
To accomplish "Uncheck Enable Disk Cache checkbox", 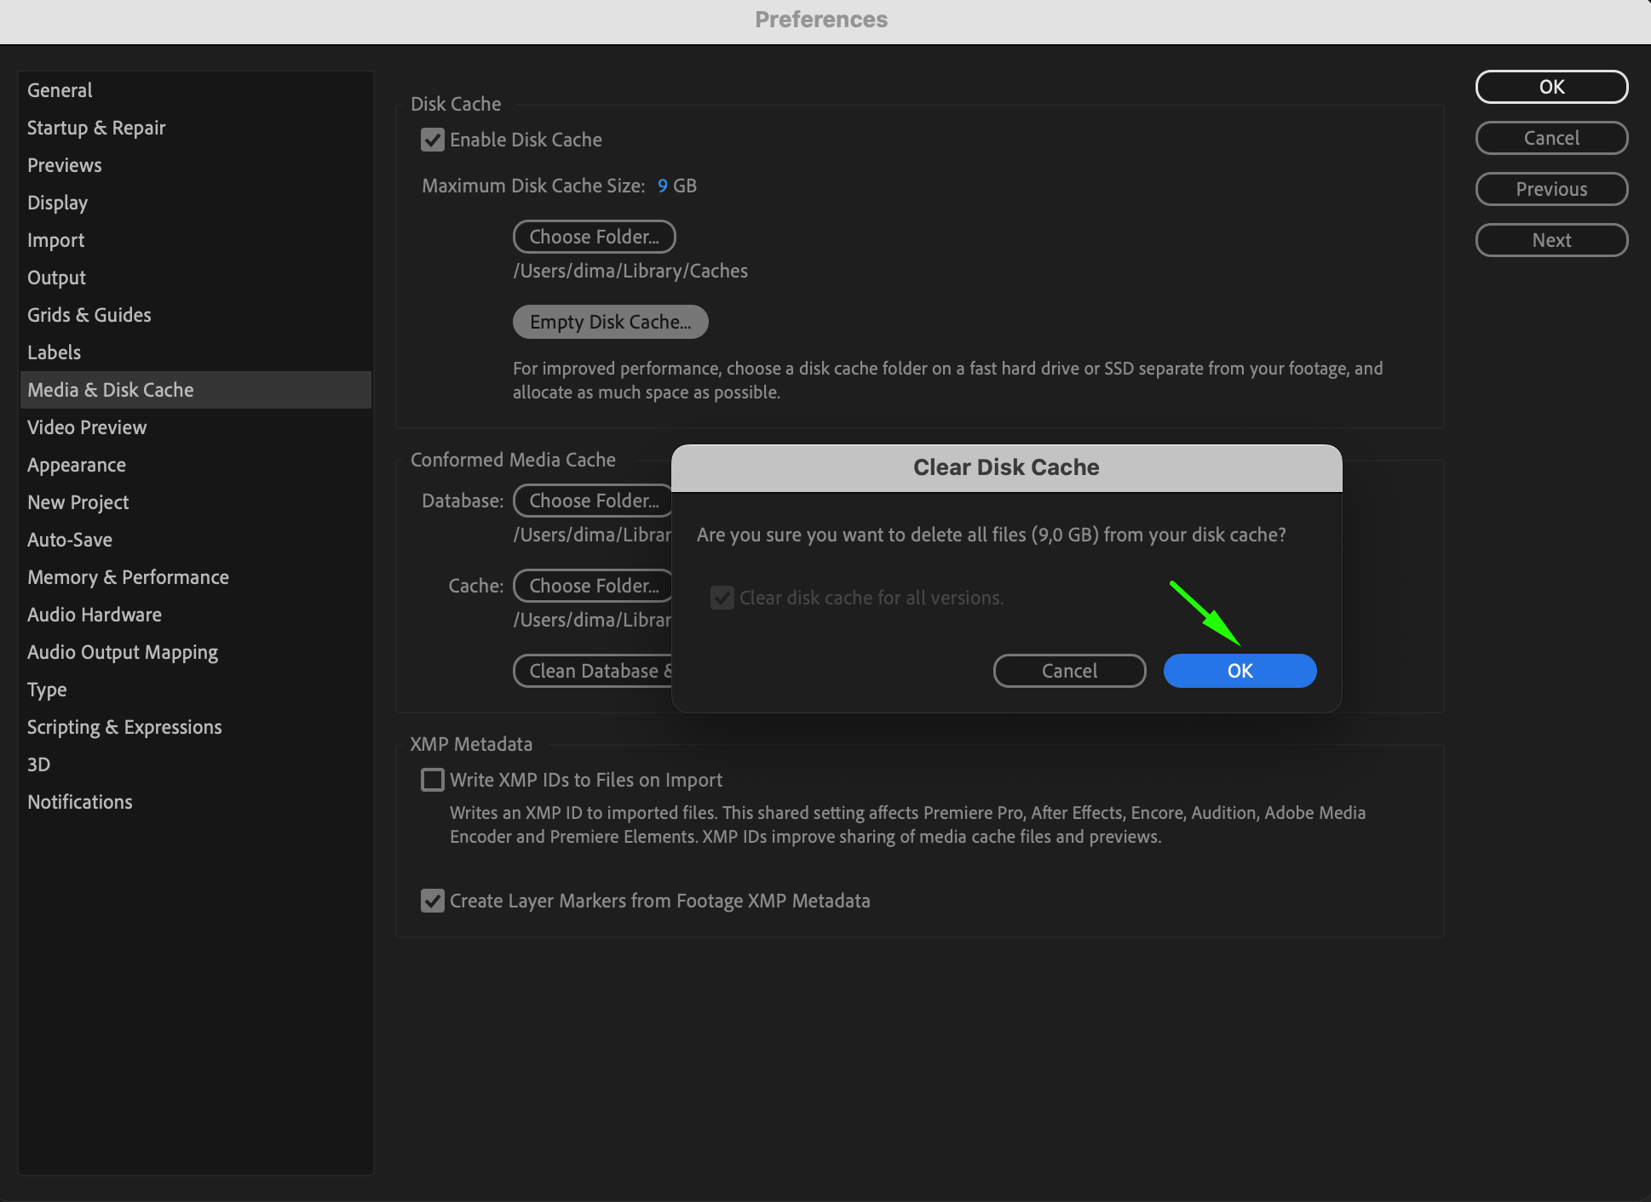I will tap(433, 140).
